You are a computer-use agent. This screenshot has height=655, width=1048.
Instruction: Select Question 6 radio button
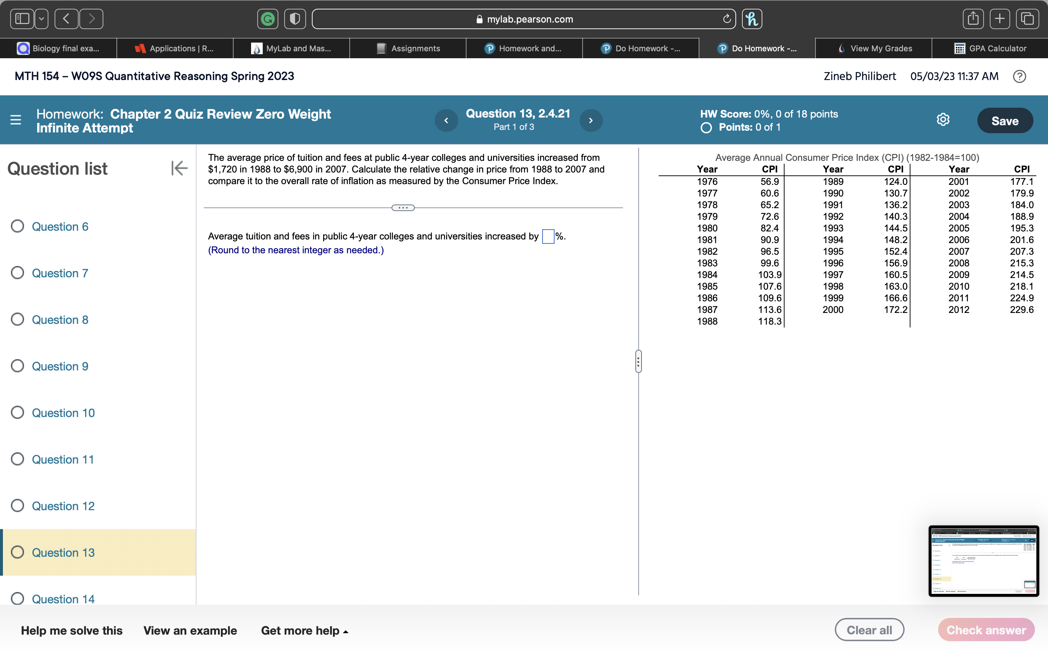pos(18,226)
